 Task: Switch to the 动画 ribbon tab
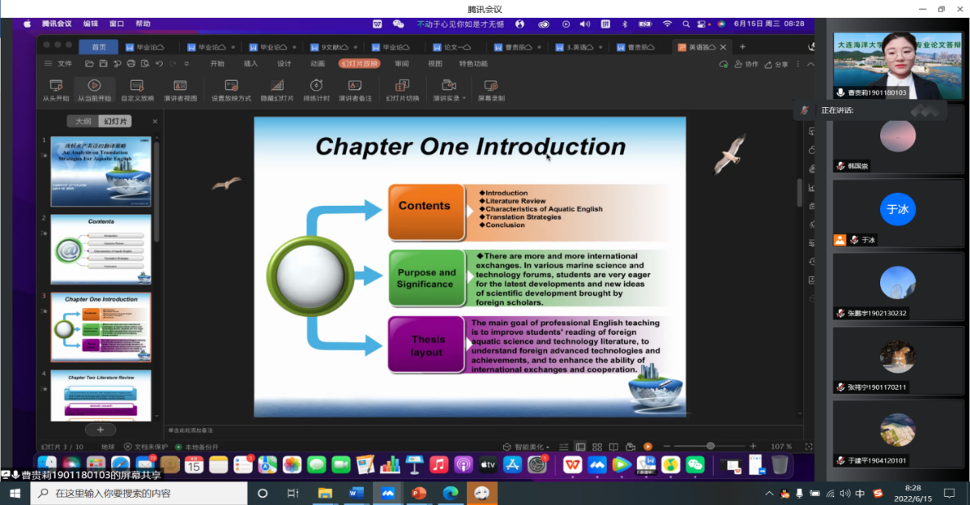317,64
